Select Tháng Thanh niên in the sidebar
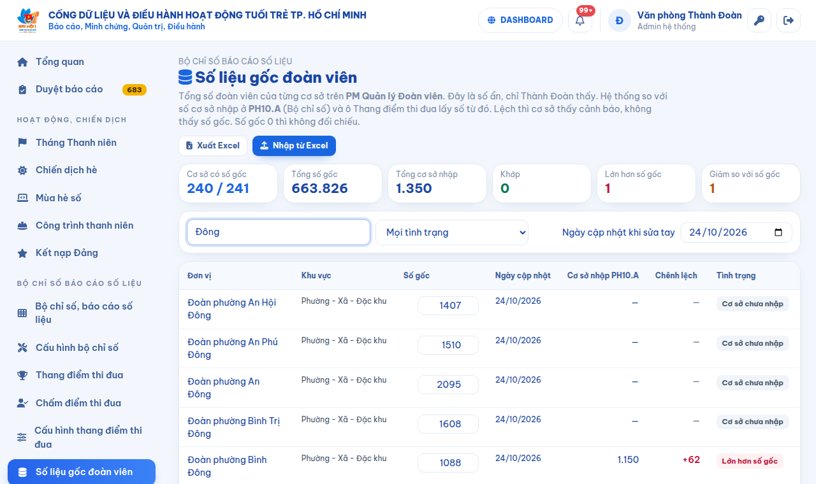Image resolution: width=816 pixels, height=484 pixels. coord(82,143)
